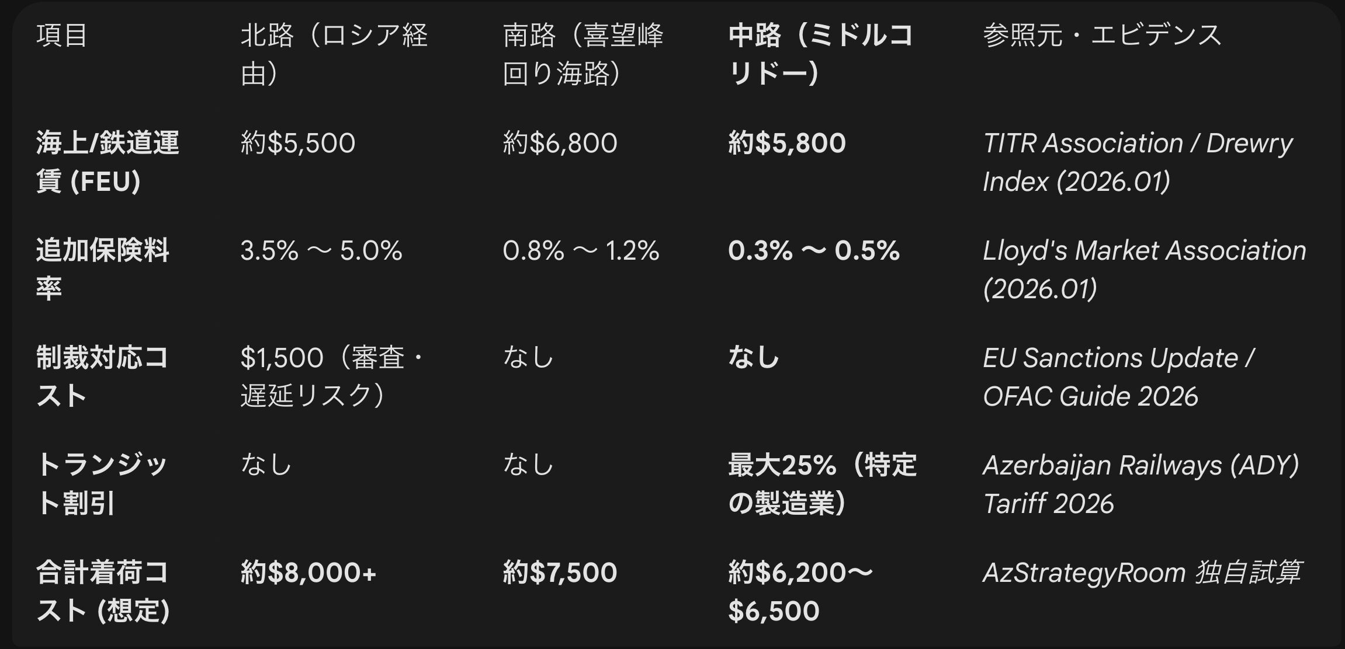The width and height of the screenshot is (1345, 649).
Task: Select the 北路（ロシア経由） column header
Action: tap(334, 54)
